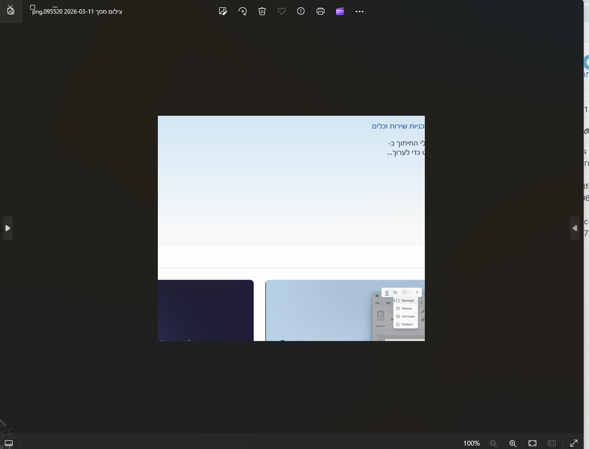
Task: Delete this screenshot with the trash icon
Action: click(262, 11)
